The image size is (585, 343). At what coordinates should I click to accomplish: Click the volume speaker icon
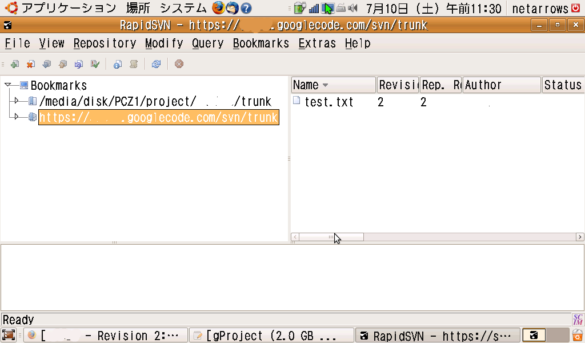pos(352,8)
